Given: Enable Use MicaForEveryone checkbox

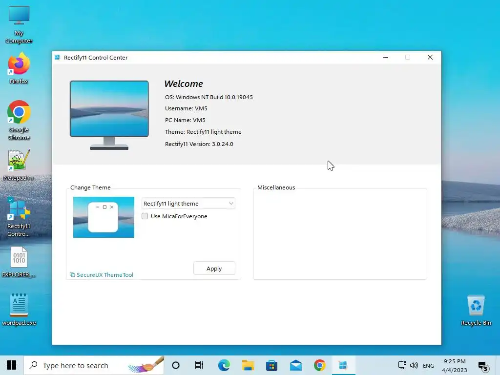Looking at the screenshot, I should click(x=145, y=216).
